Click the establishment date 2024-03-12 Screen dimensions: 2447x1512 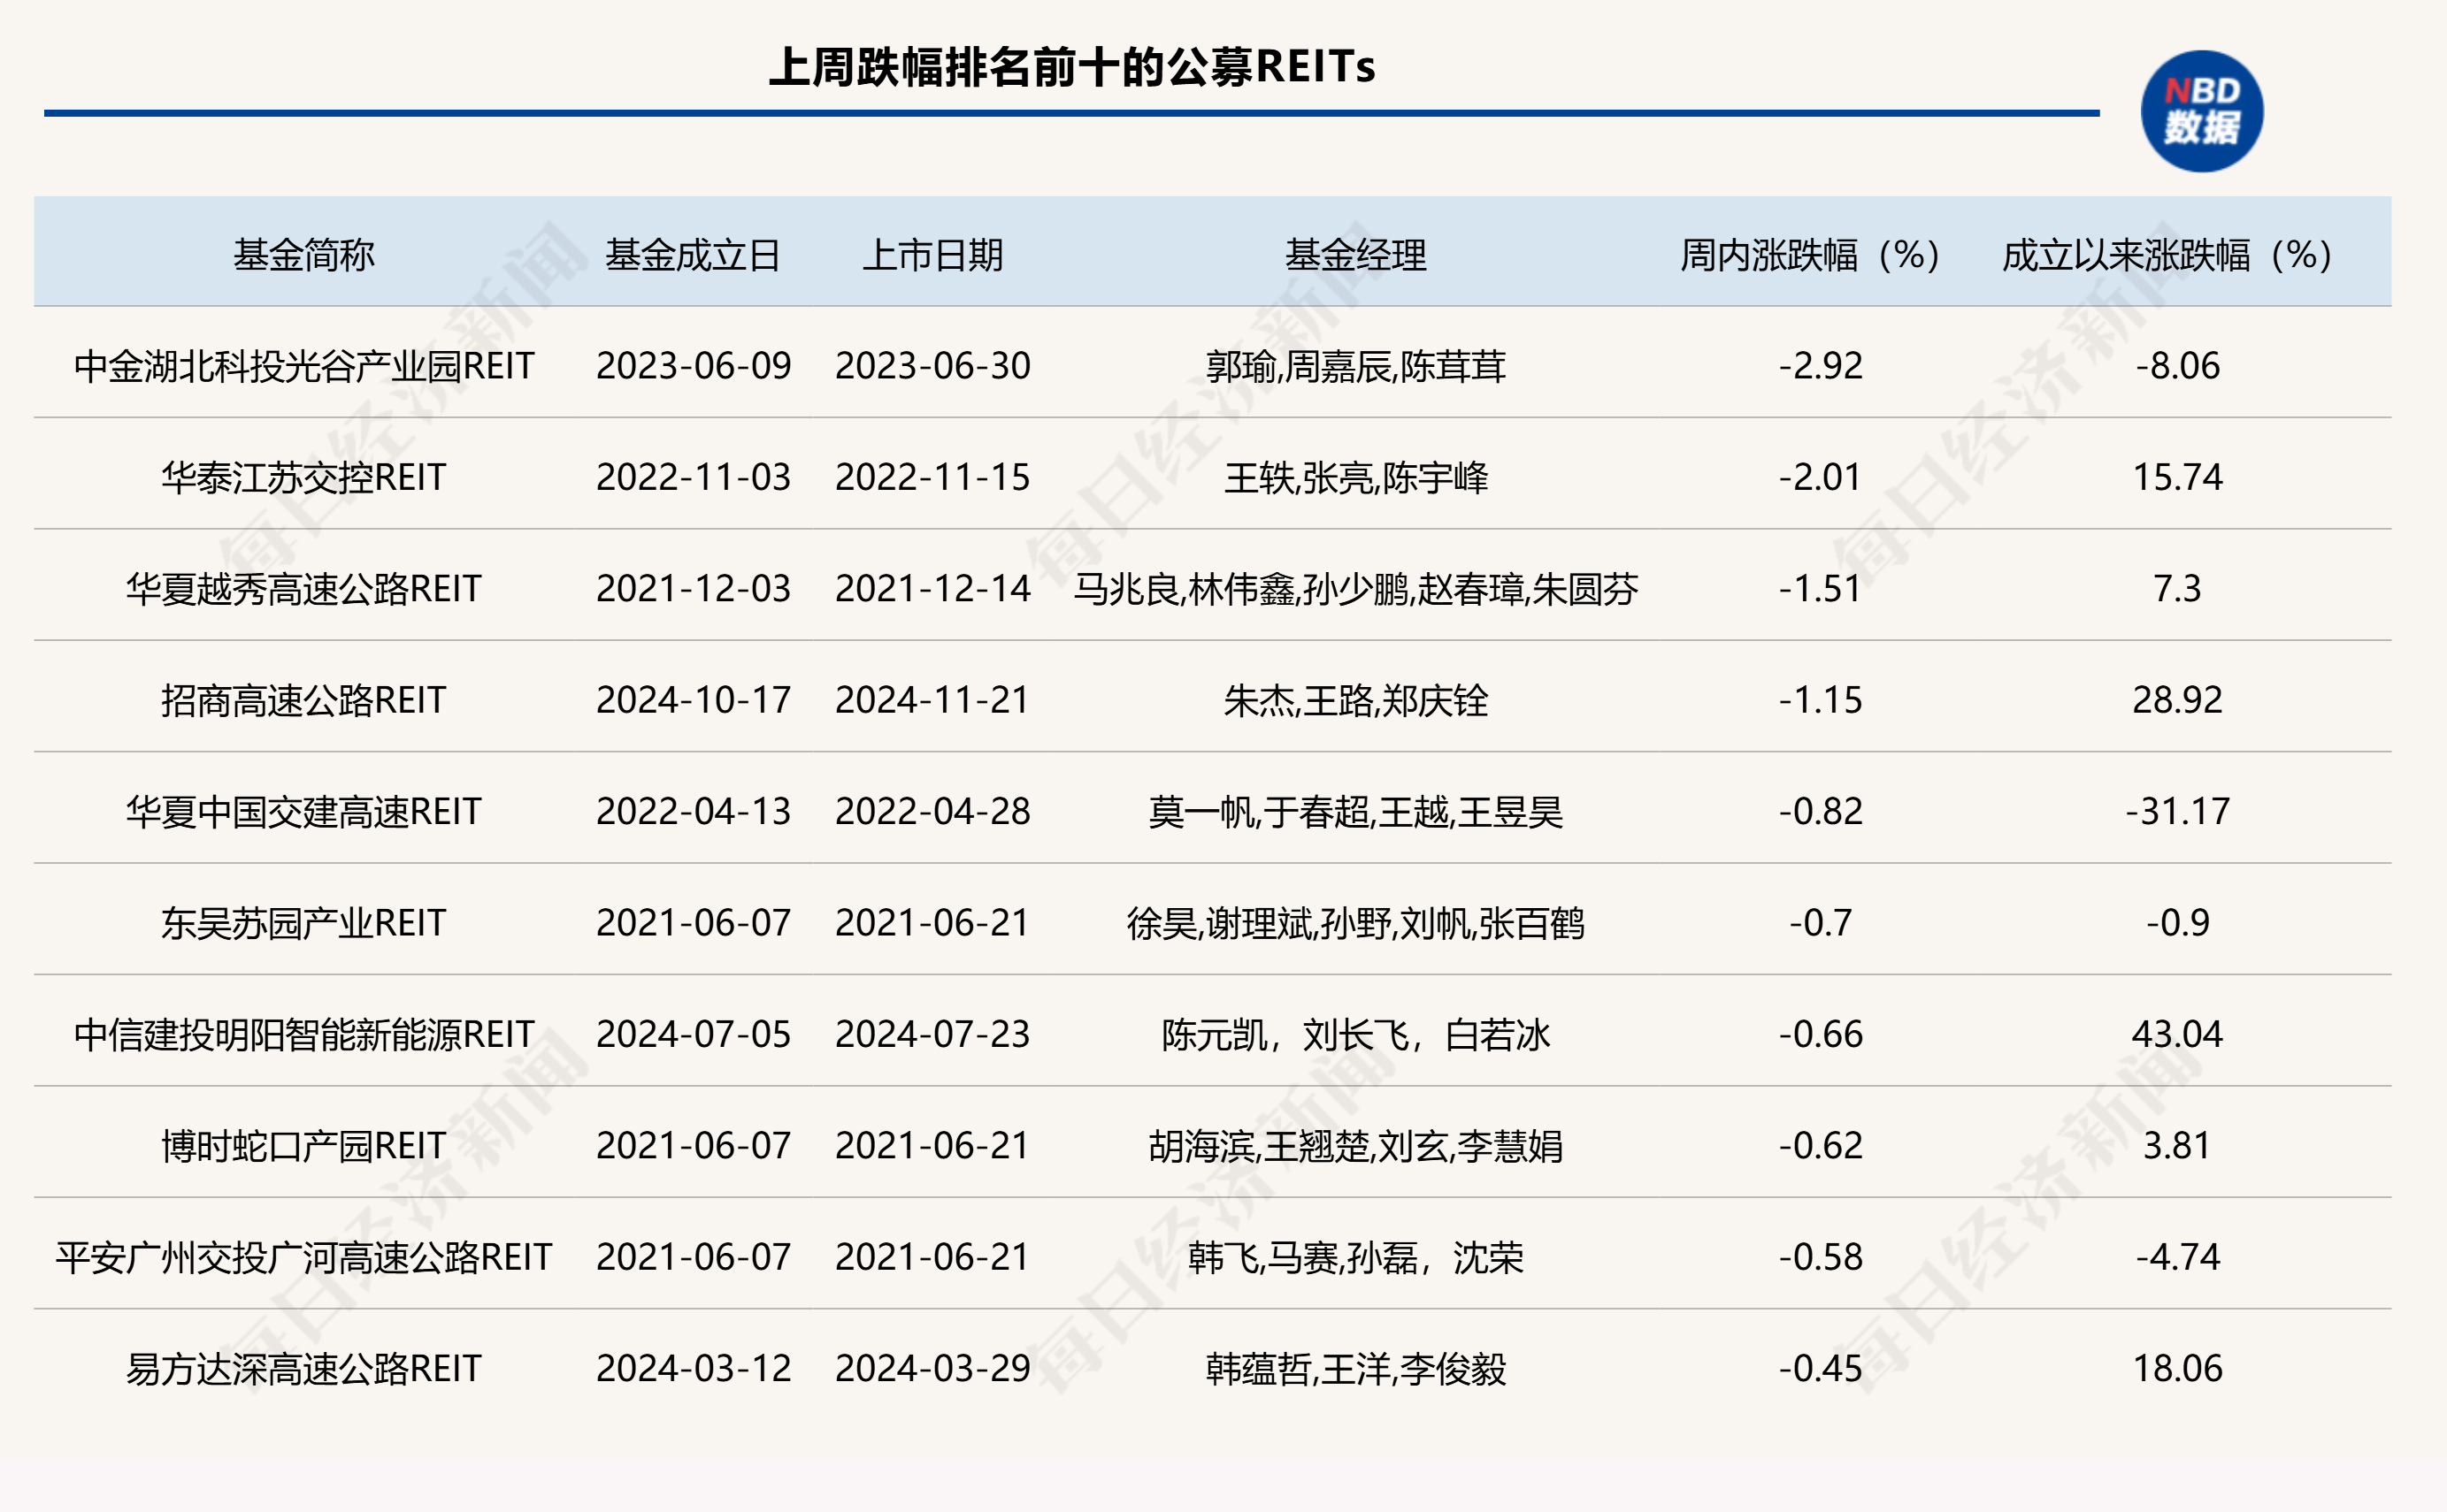point(694,1368)
